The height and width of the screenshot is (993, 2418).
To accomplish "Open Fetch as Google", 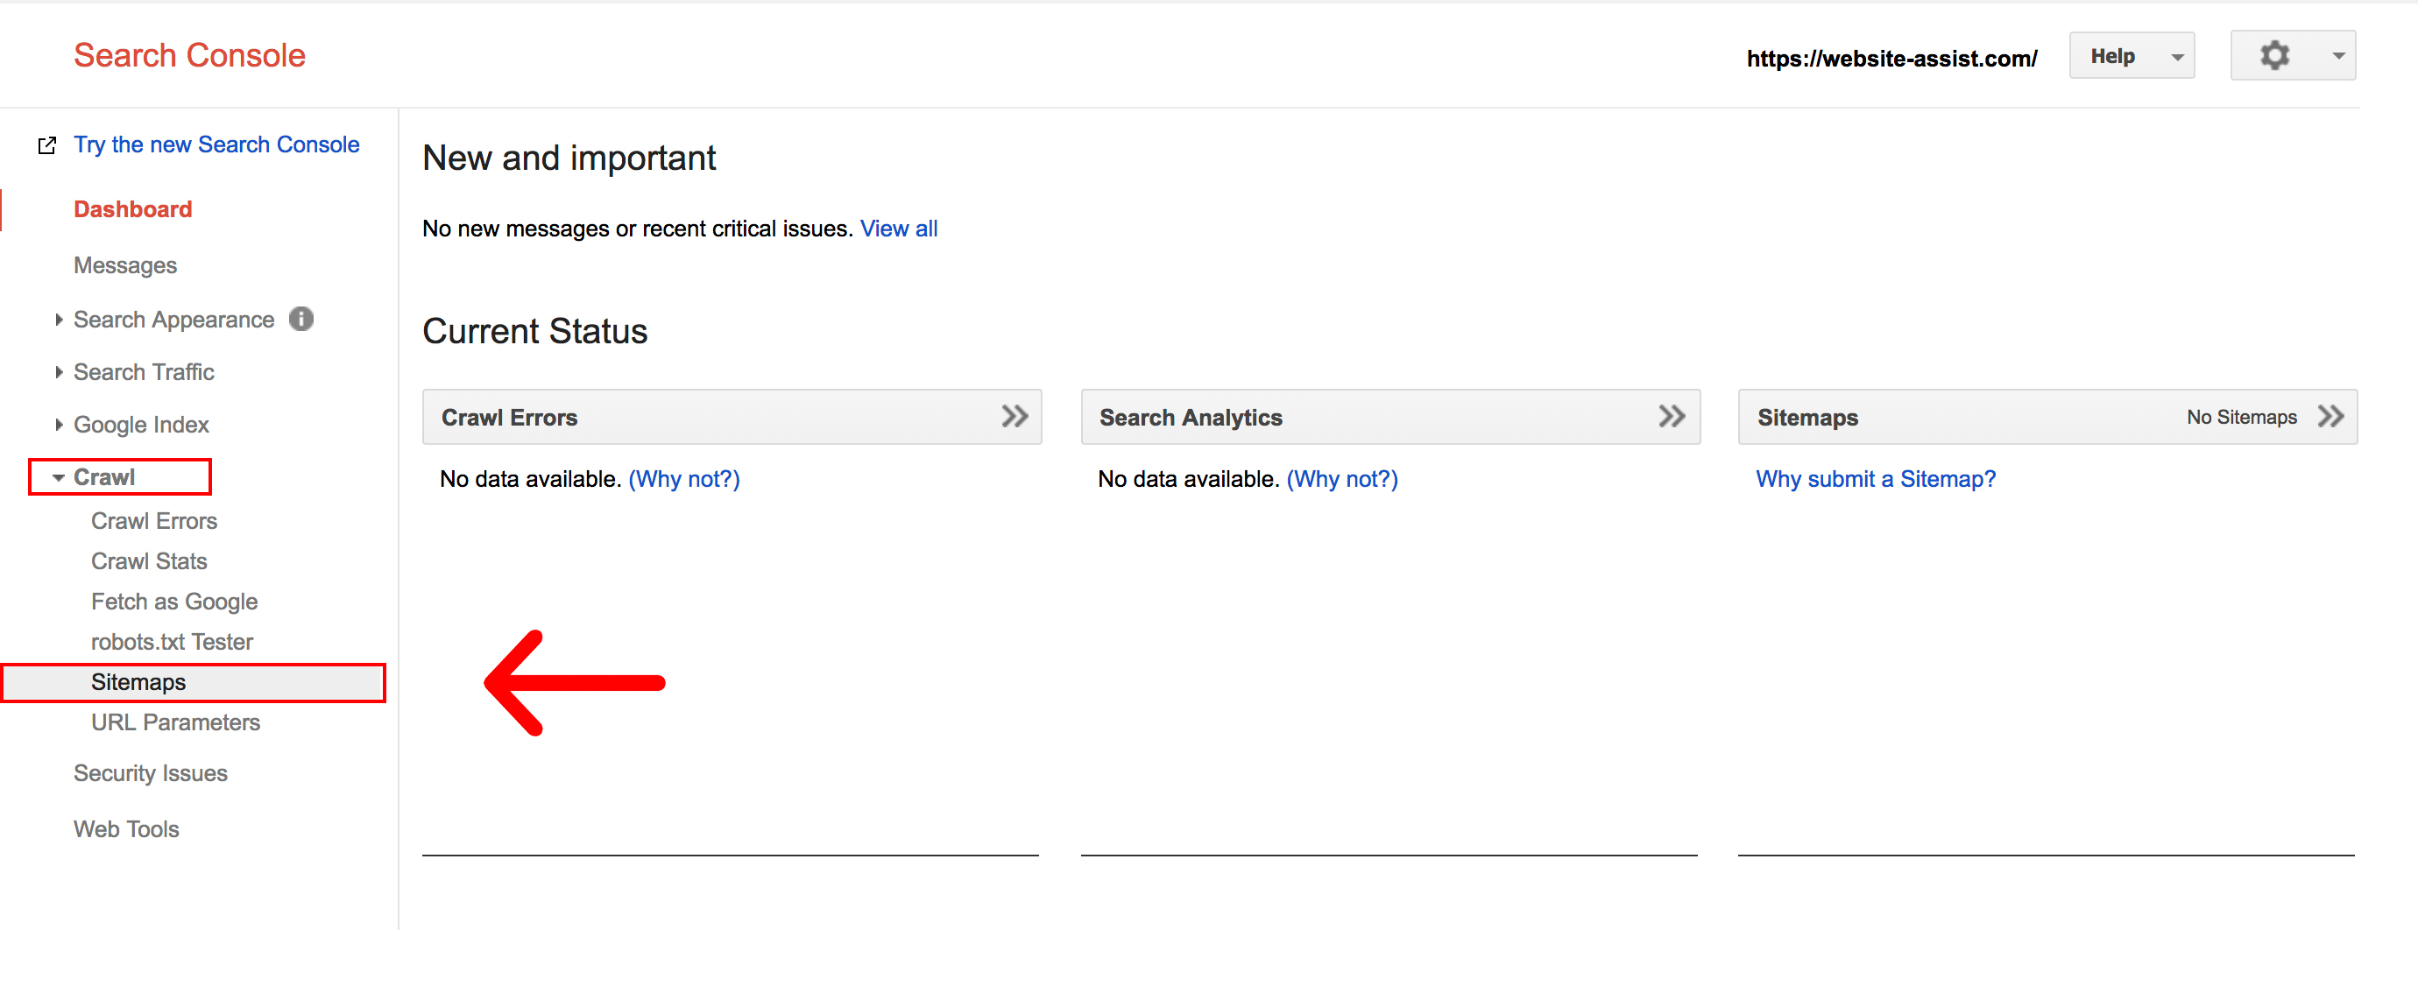I will point(173,601).
